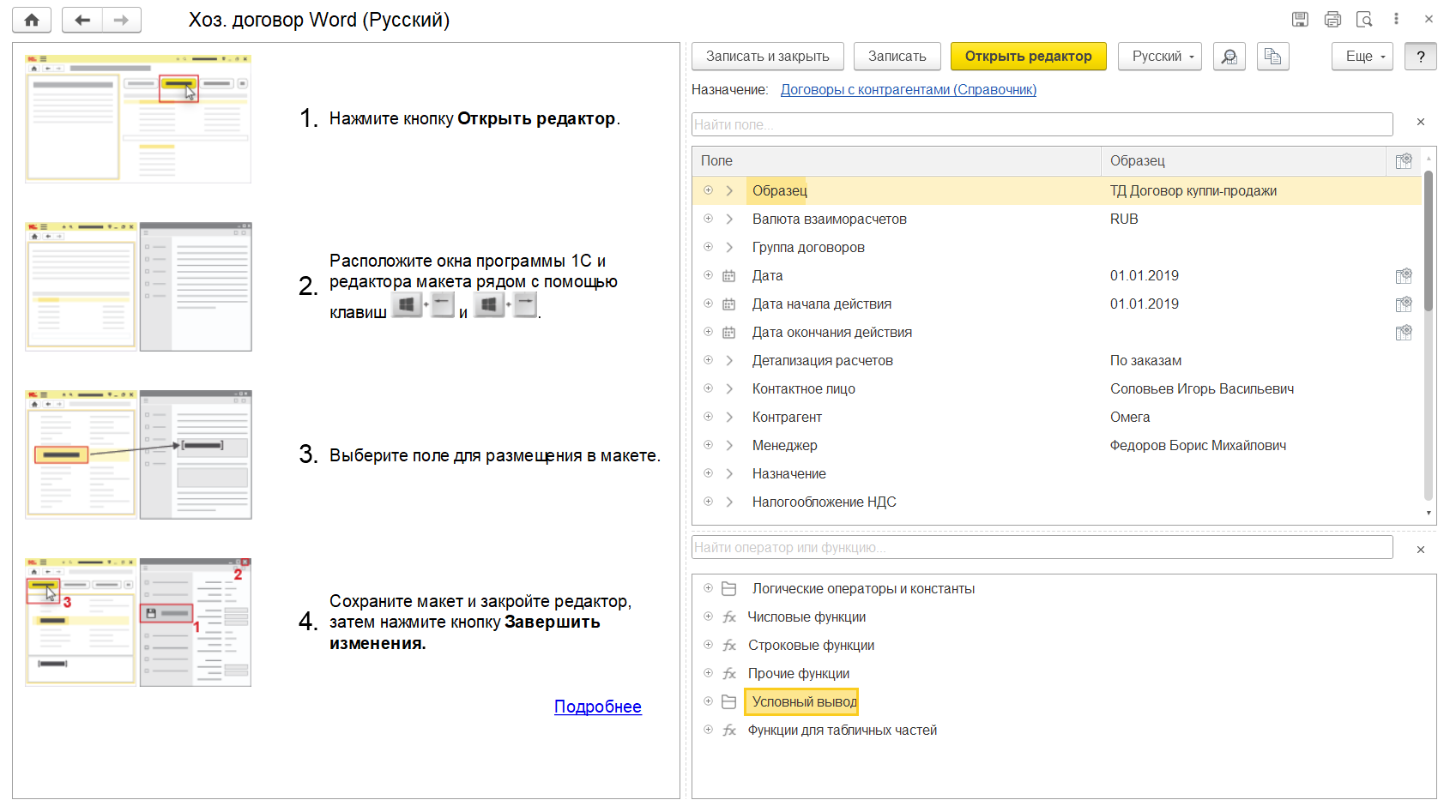Open the Русский language dropdown
The image size is (1456, 806).
(x=1160, y=57)
